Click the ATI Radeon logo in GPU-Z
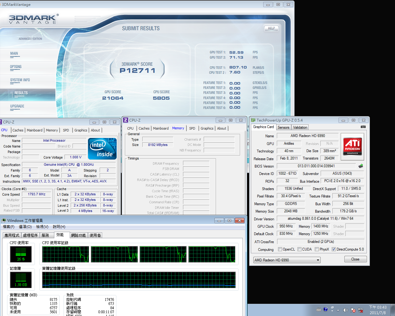The image size is (395, 316). pyautogui.click(x=352, y=146)
